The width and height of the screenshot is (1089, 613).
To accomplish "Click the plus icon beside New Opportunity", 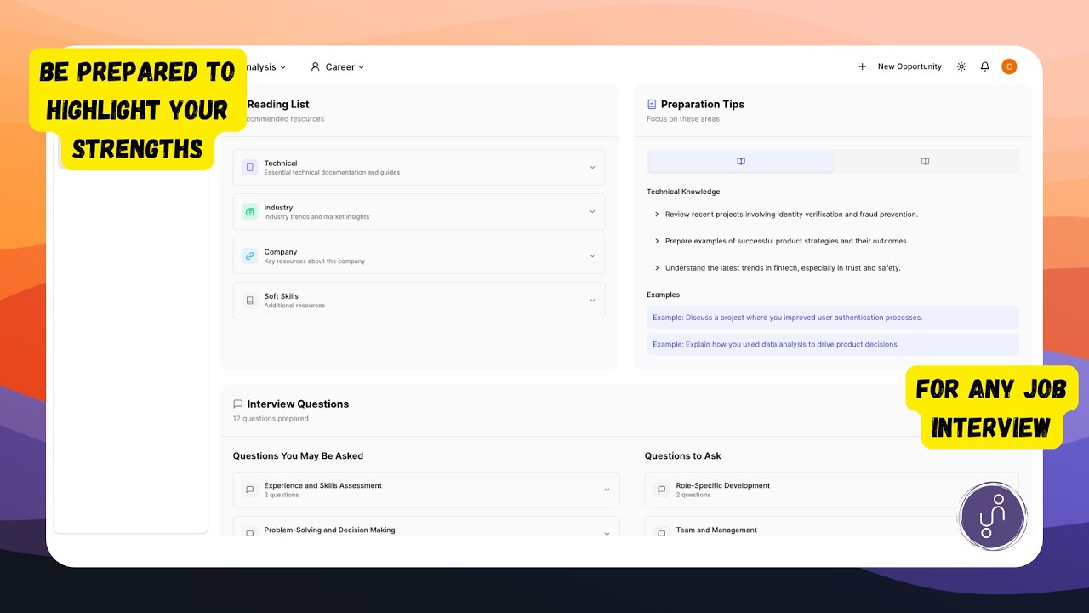I will coord(862,66).
